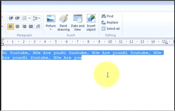
Task: Click the Replace ab-ac icon
Action: tap(103, 22)
